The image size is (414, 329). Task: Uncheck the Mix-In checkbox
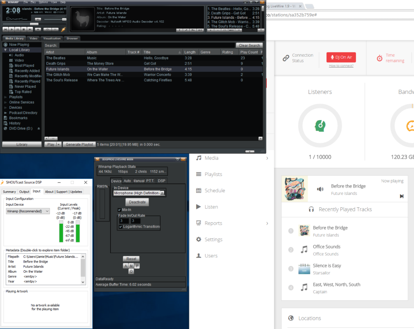(x=119, y=210)
